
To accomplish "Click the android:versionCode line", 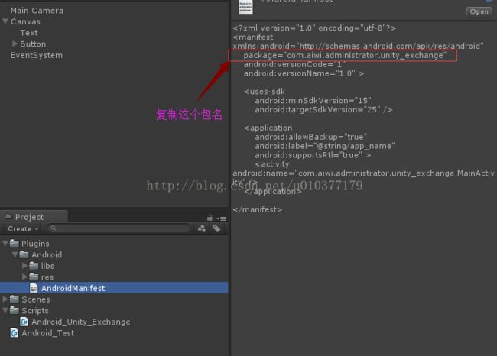I will 294,65.
